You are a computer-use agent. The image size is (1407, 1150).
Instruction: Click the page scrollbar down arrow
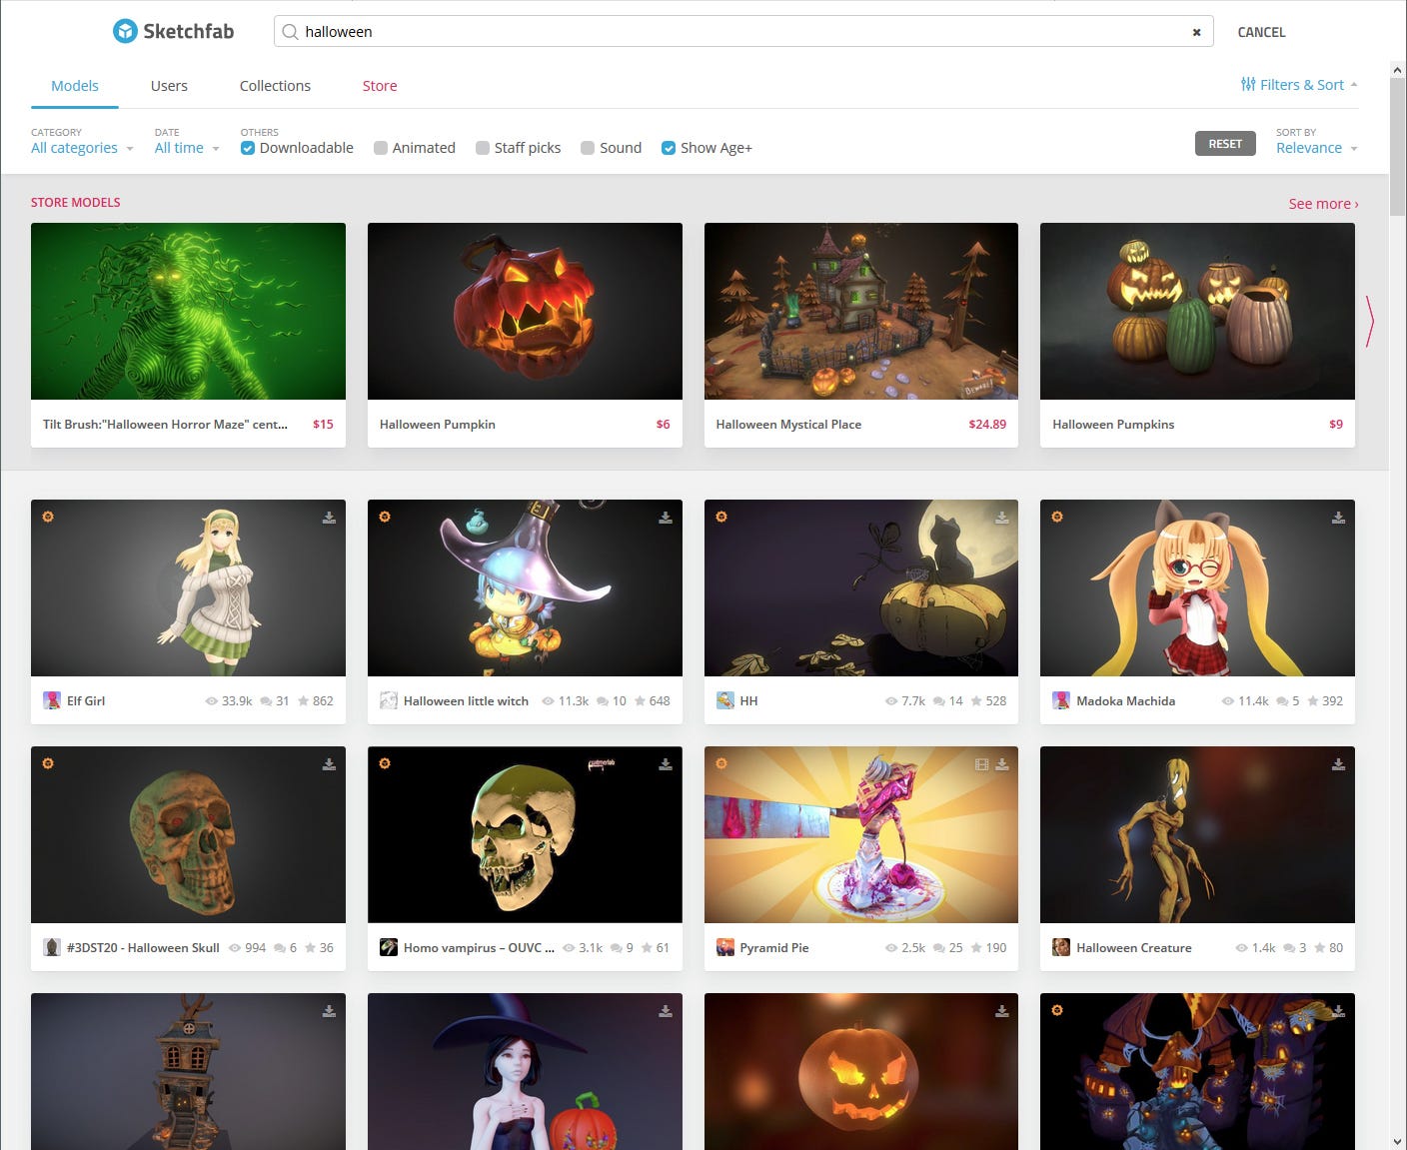(1397, 1141)
